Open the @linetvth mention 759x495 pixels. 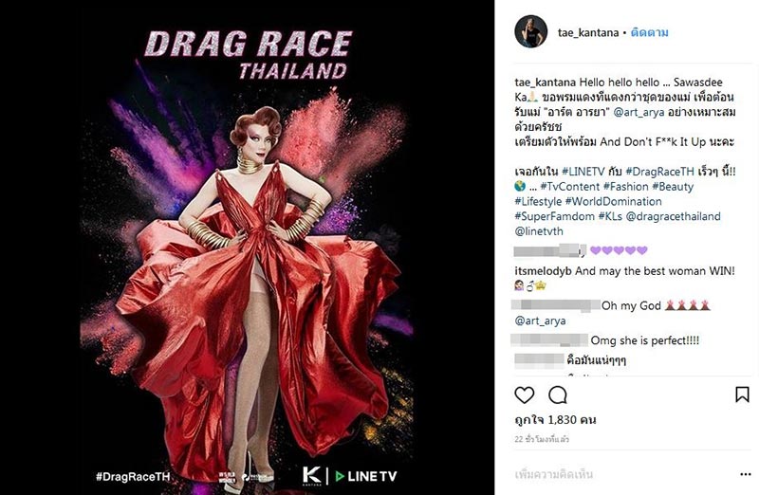coord(539,231)
